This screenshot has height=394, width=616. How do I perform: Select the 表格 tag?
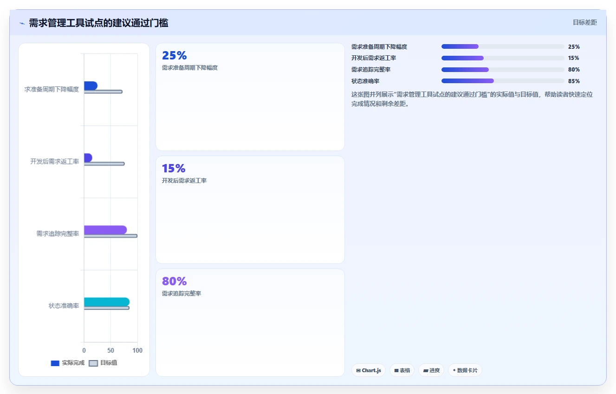(402, 370)
